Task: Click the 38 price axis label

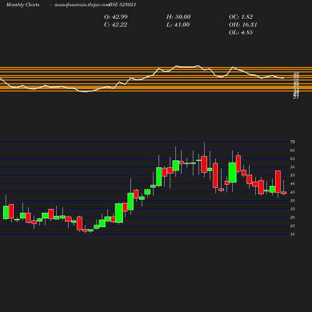Action: (293, 200)
